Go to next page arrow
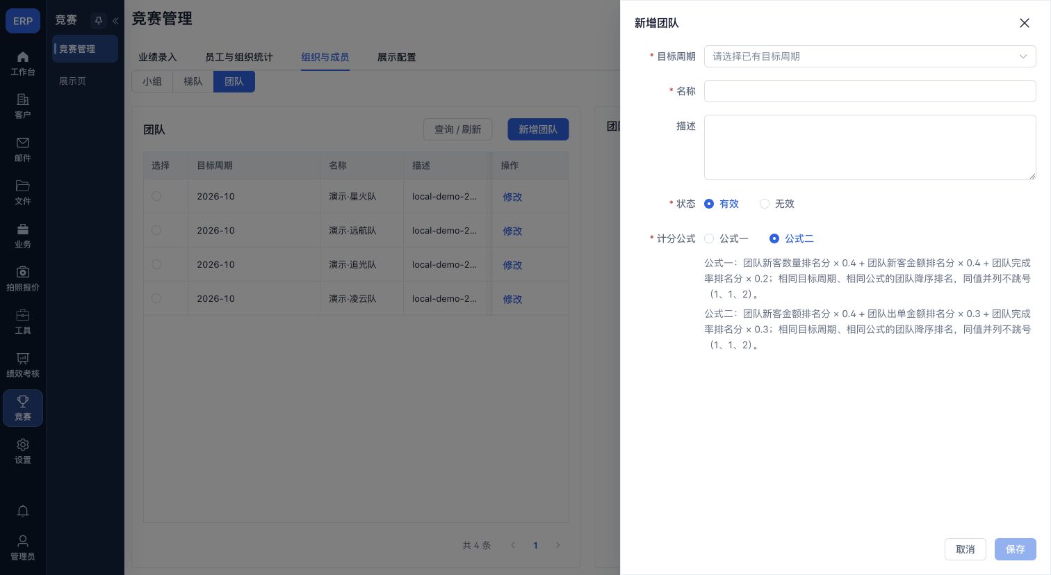Viewport: 1051px width, 575px height. [557, 545]
